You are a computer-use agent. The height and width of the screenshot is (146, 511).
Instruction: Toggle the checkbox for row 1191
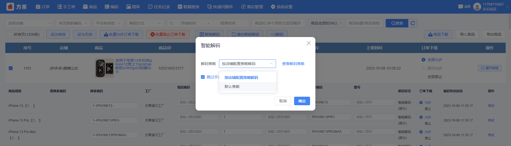(x=11, y=68)
